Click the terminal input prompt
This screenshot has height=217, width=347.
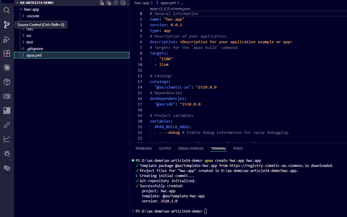pyautogui.click(x=205, y=211)
